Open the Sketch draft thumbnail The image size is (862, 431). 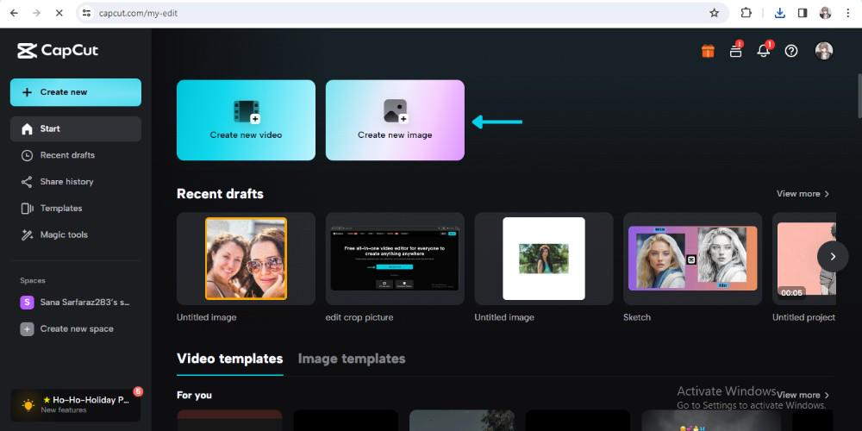(x=693, y=259)
